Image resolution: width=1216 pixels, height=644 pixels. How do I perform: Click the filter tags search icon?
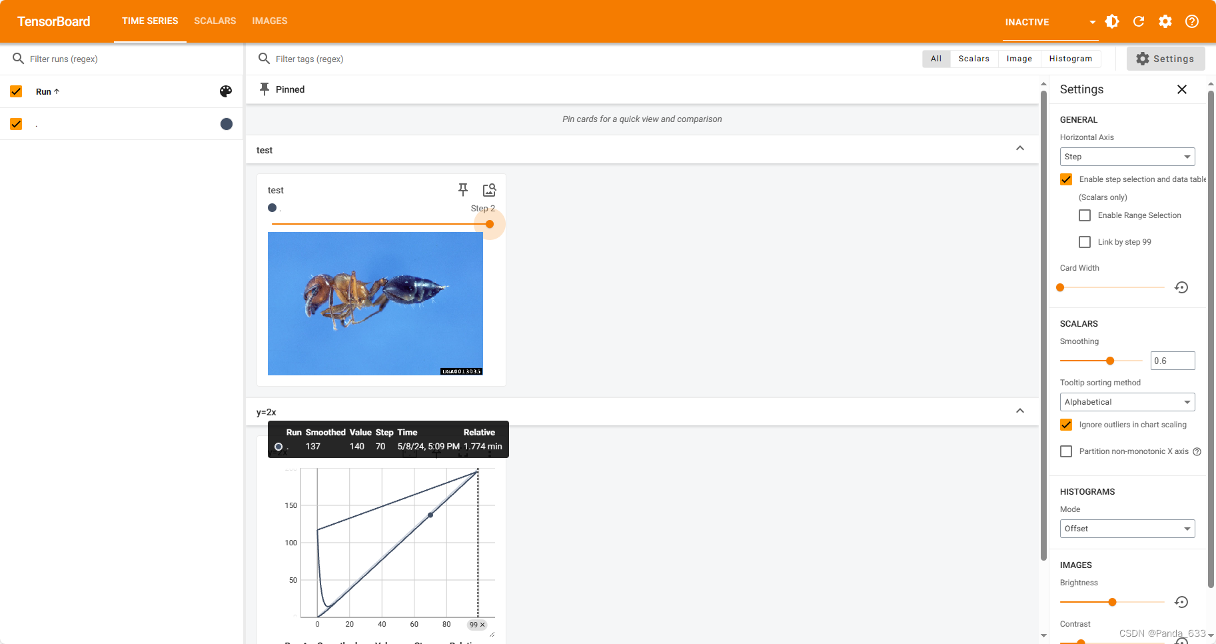point(264,59)
